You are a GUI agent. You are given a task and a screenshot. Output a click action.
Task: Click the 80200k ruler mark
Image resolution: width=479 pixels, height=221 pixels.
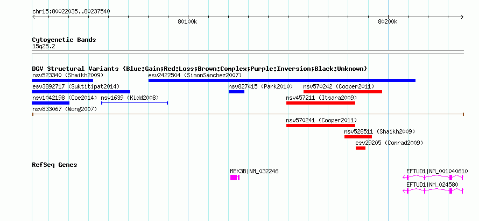coord(388,21)
